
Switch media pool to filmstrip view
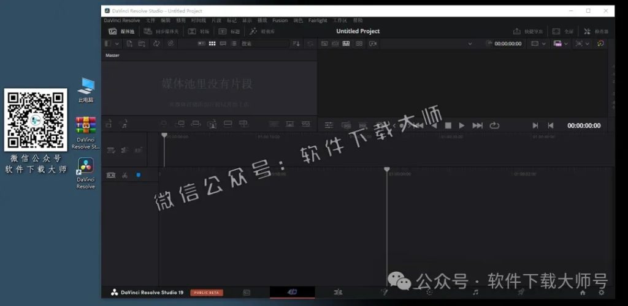[223, 43]
